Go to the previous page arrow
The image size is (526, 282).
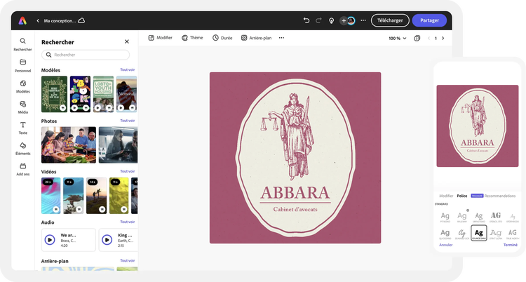coord(429,39)
